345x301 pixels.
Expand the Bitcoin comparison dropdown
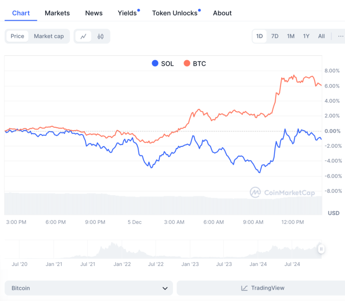click(89, 288)
